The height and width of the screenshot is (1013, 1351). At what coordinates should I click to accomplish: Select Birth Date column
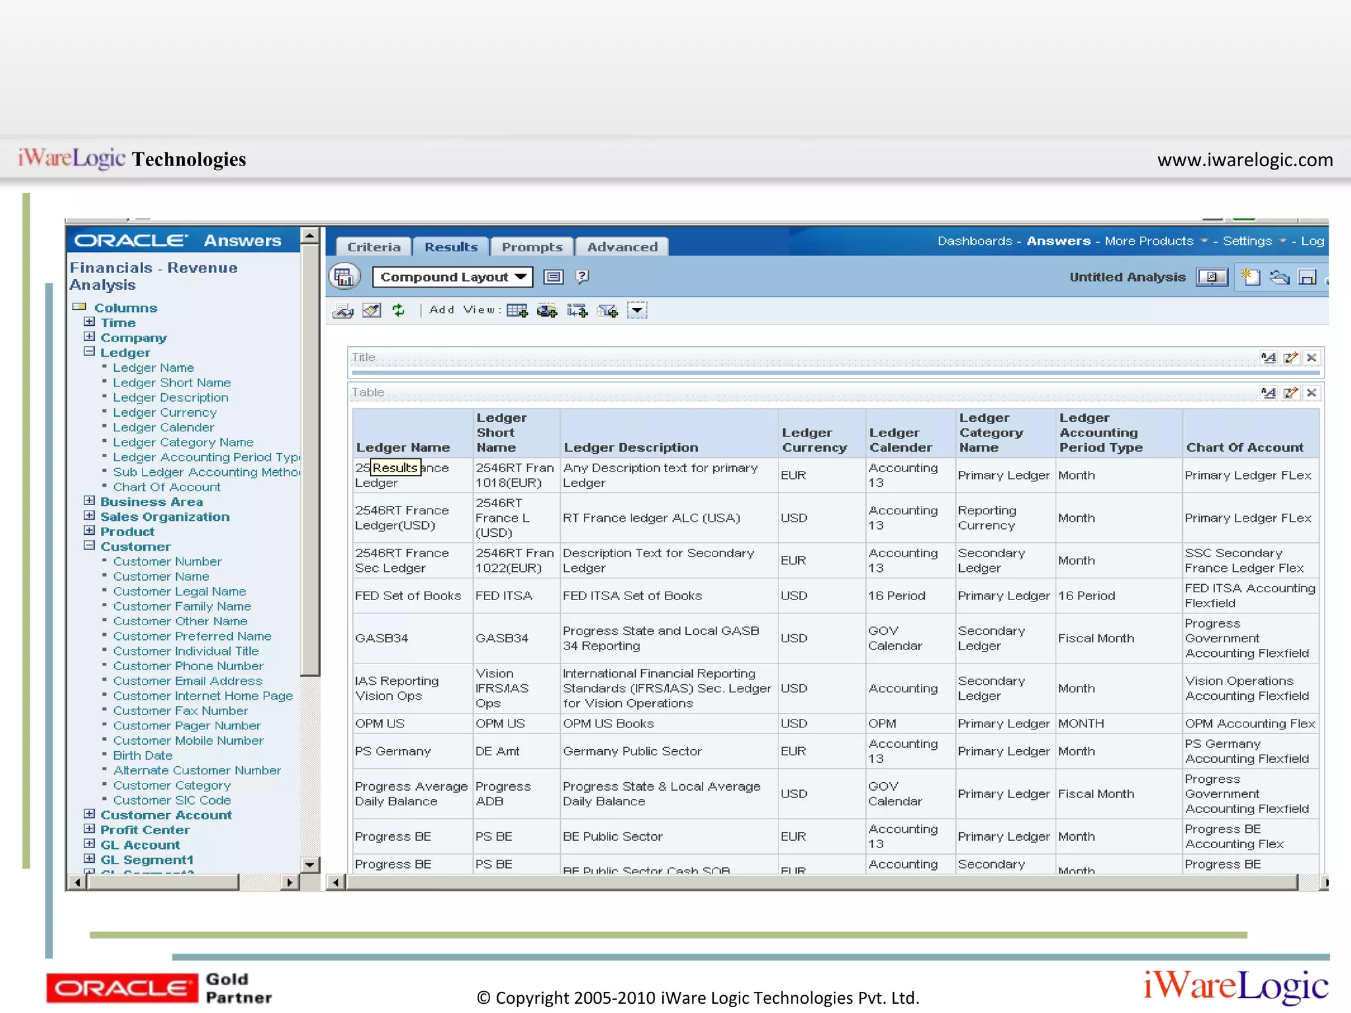(x=142, y=755)
